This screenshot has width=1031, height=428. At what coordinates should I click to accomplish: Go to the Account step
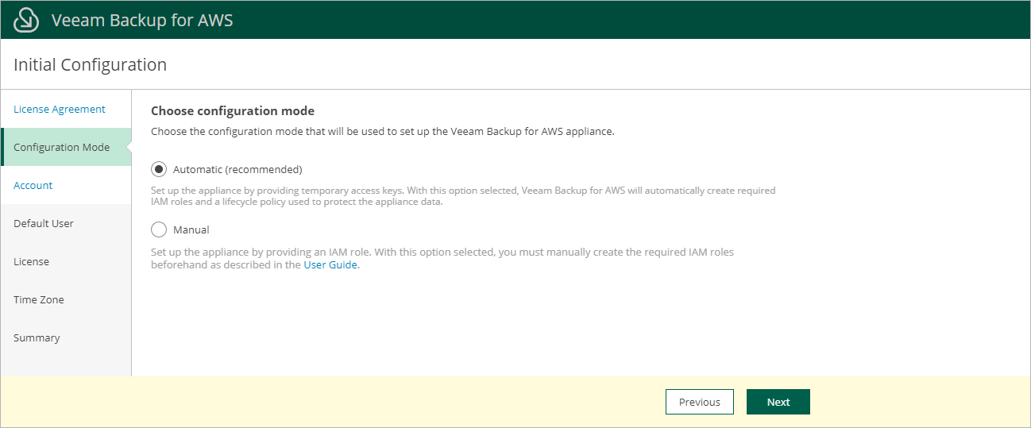[x=33, y=185]
